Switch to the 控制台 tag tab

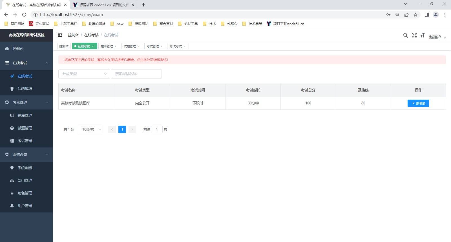pos(64,46)
